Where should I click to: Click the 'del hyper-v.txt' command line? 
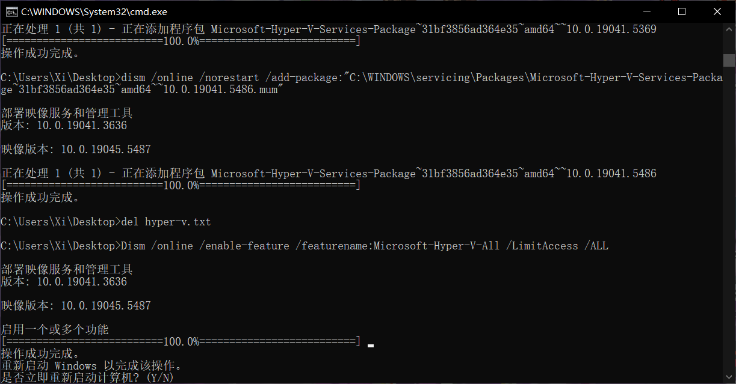tap(106, 222)
